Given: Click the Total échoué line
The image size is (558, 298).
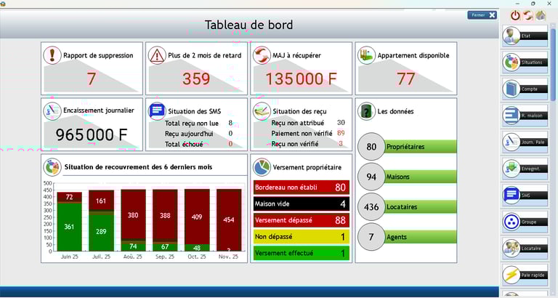Looking at the screenshot, I should pyautogui.click(x=198, y=144).
